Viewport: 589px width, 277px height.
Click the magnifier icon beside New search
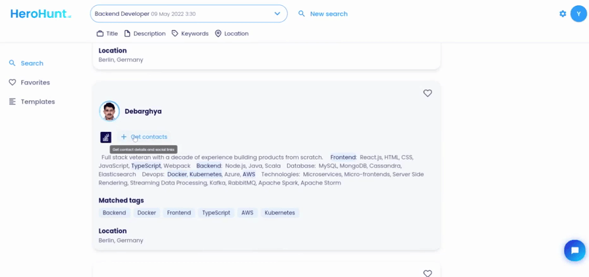pos(302,14)
